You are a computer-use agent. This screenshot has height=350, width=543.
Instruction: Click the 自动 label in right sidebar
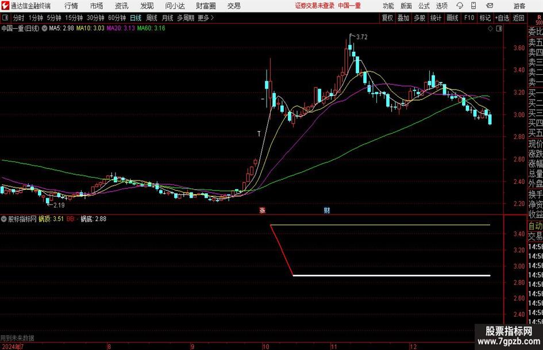click(536, 226)
